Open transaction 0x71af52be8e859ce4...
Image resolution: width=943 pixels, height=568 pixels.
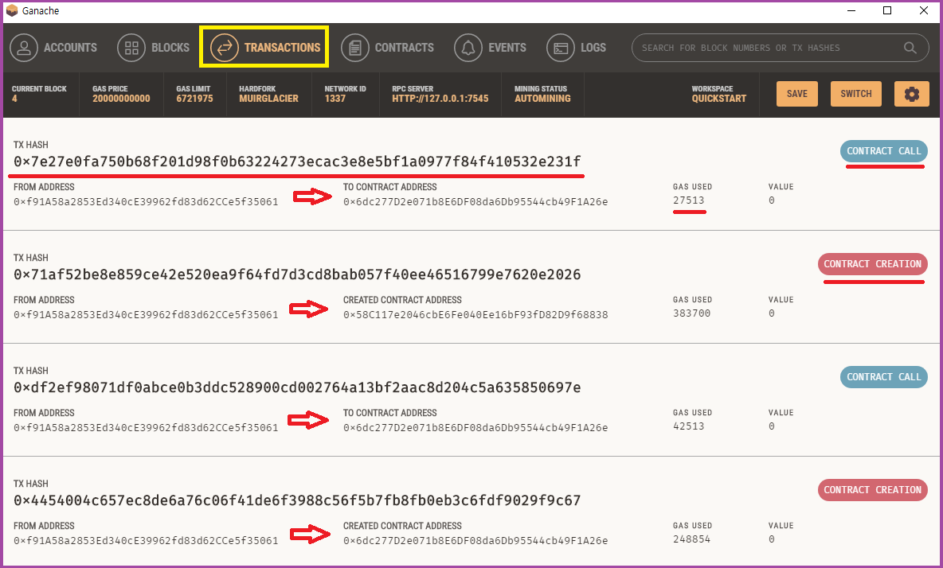[297, 274]
